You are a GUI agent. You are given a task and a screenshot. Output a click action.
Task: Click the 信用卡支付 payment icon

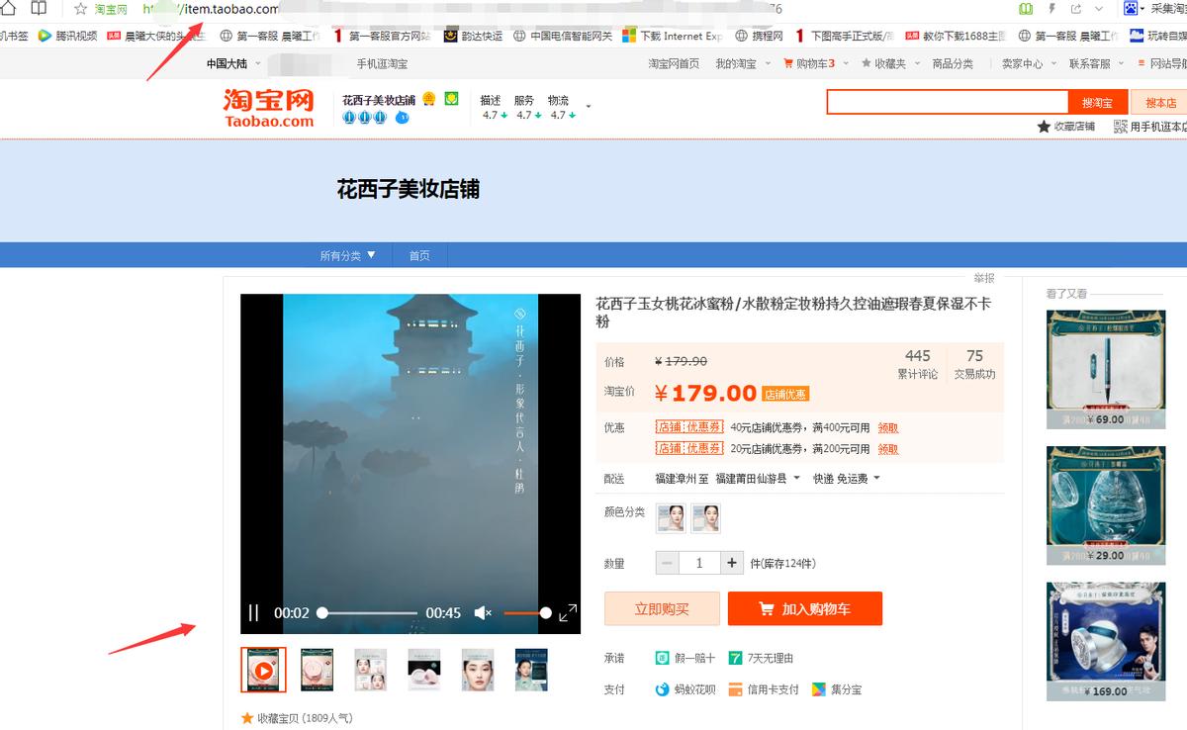tap(735, 687)
